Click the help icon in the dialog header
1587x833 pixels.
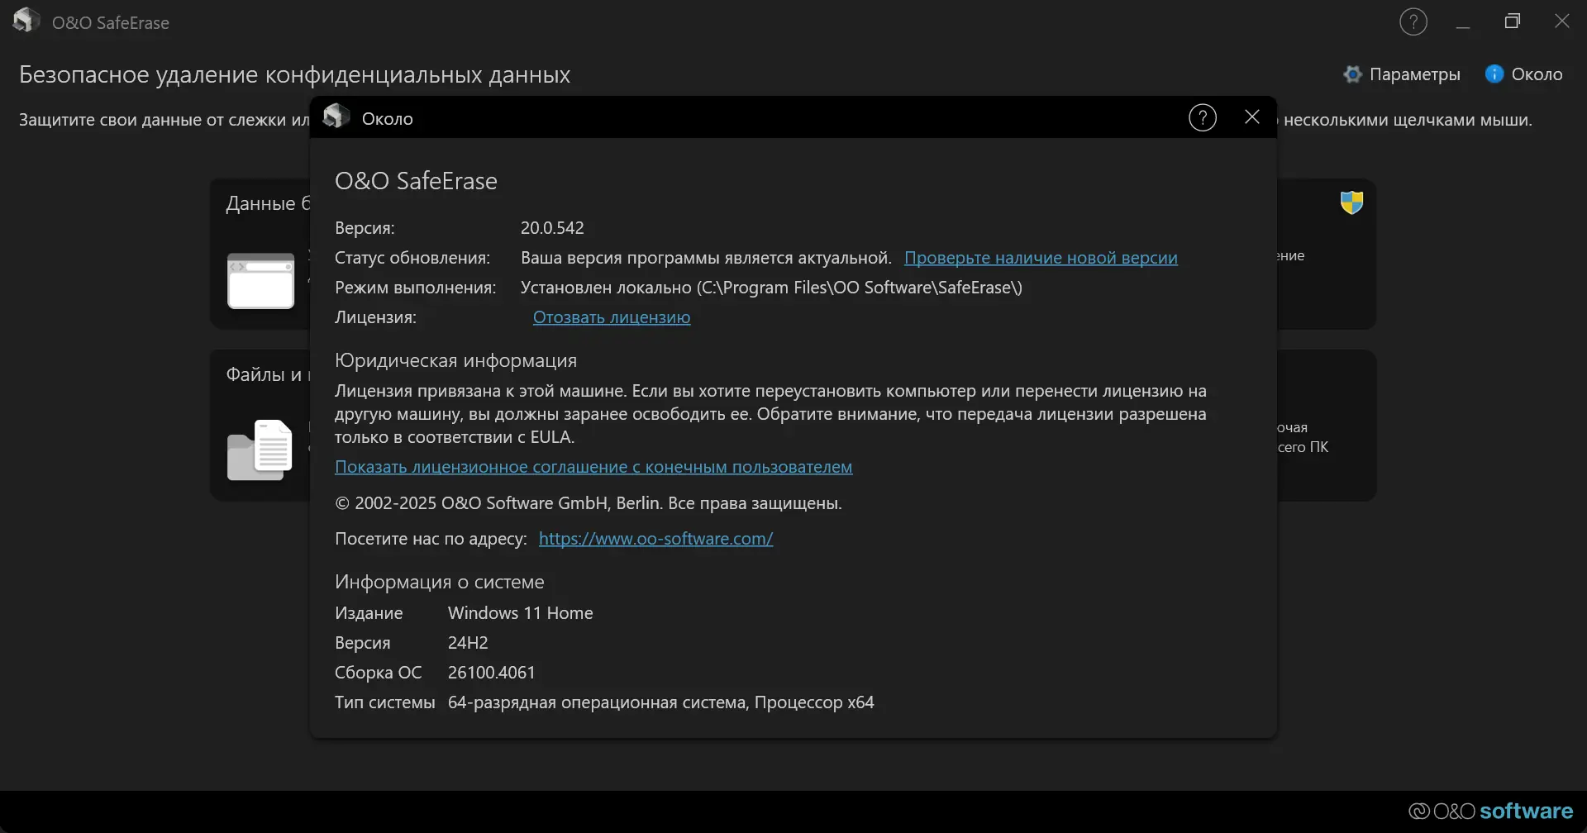[1202, 118]
